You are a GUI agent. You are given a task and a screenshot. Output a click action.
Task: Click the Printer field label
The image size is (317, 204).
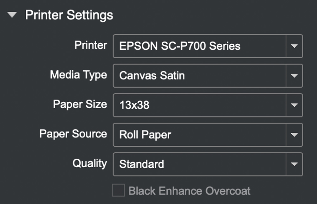(91, 45)
